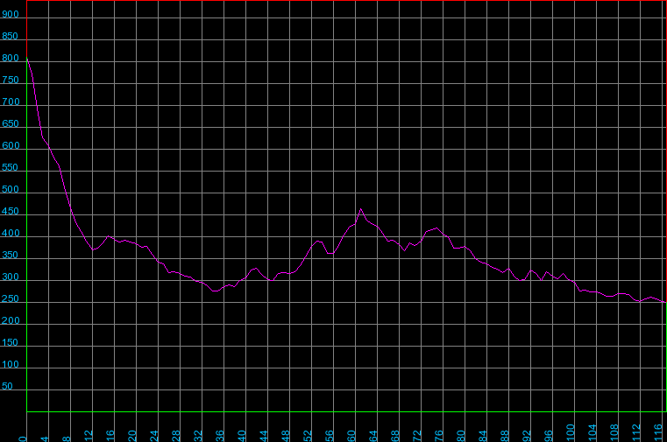Click the 350 y-axis label
Image resolution: width=667 pixels, height=442 pixels.
(11, 255)
